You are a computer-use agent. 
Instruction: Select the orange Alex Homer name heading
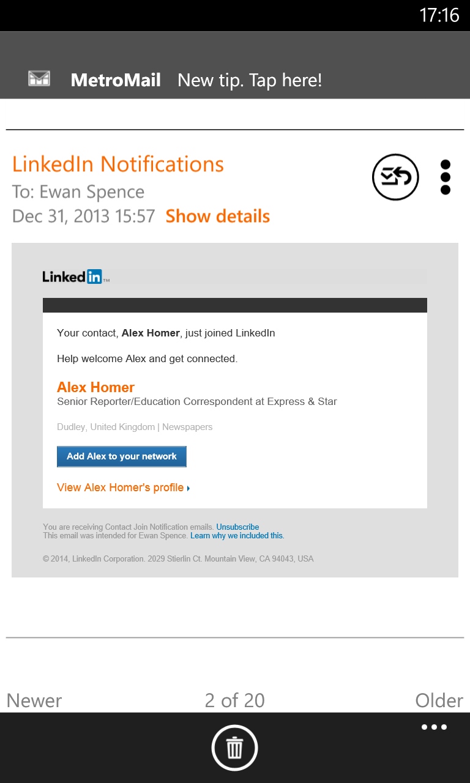pyautogui.click(x=95, y=387)
